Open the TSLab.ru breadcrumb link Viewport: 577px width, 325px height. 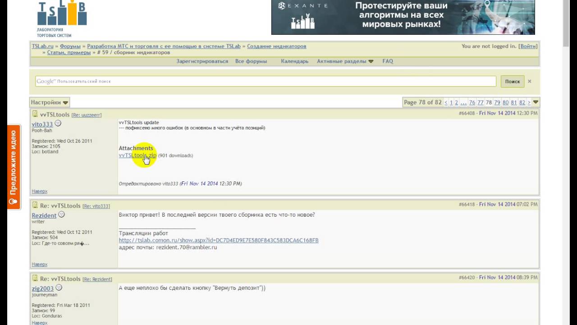(42, 46)
